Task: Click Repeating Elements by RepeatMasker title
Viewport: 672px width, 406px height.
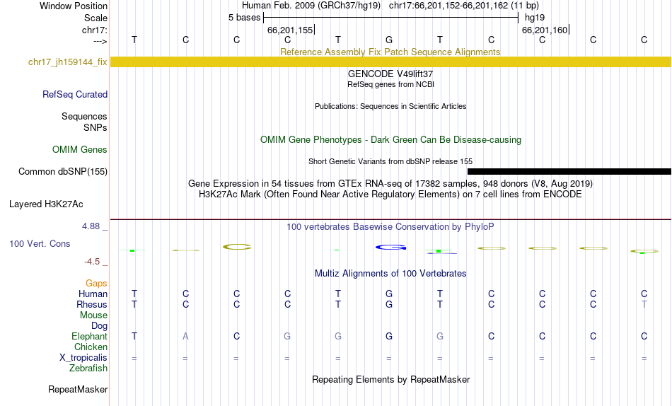Action: (390, 379)
